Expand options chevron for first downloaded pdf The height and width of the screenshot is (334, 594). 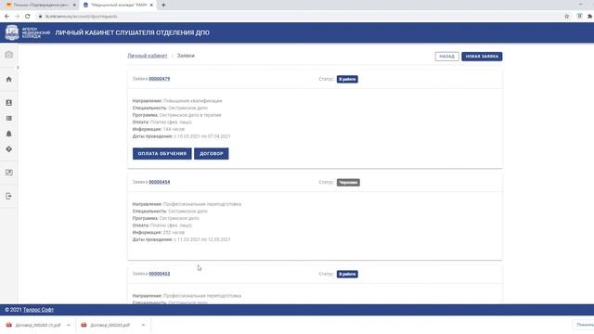click(x=68, y=325)
